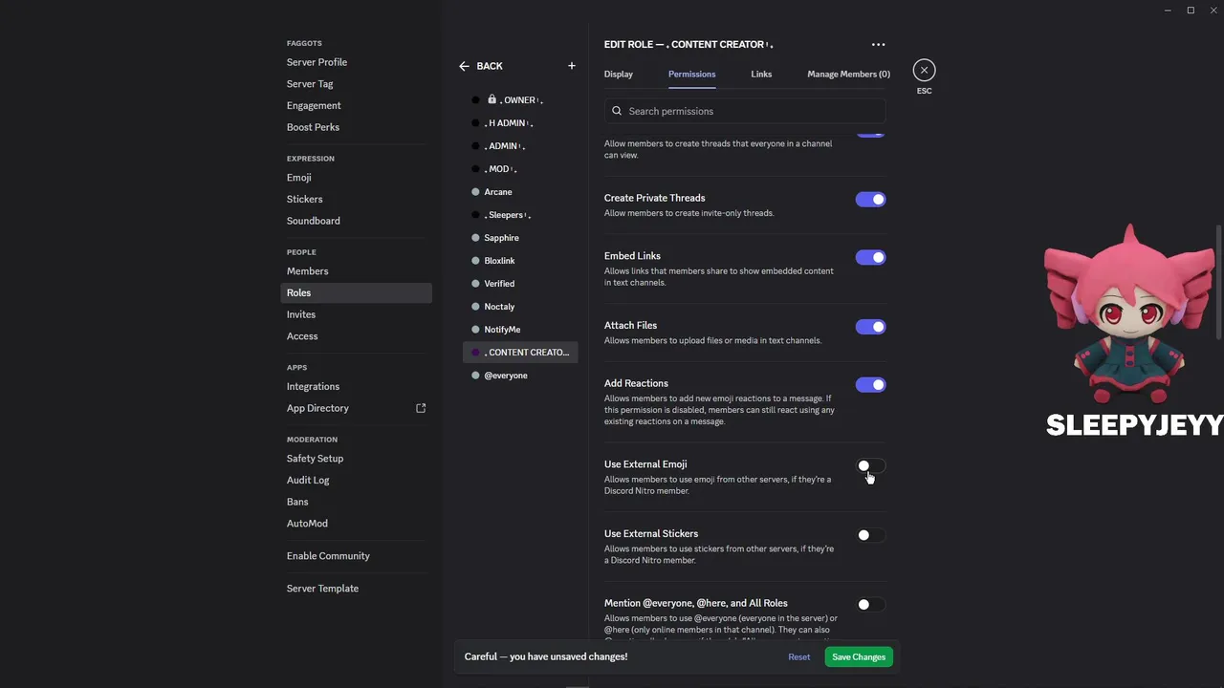Open the three-dot role options menu

point(878,45)
